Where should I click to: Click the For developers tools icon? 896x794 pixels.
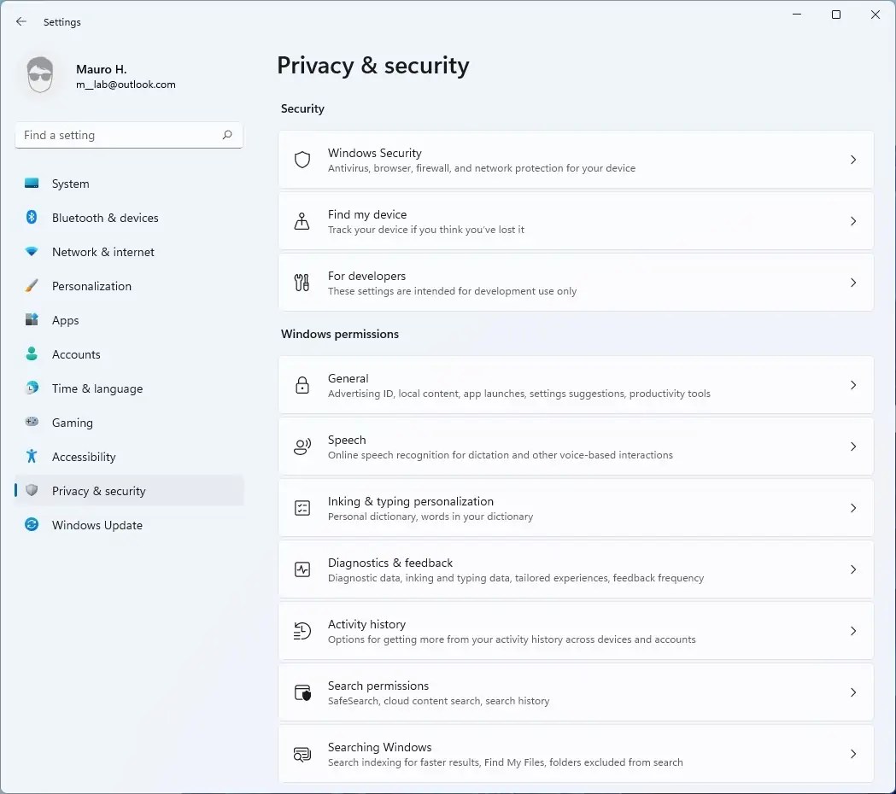point(302,283)
